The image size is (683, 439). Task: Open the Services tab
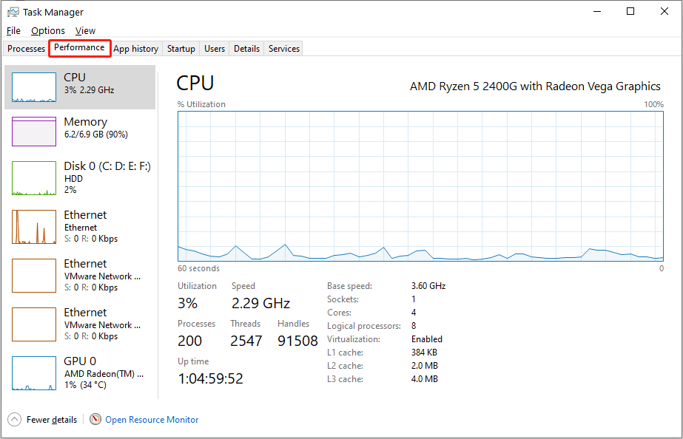pyautogui.click(x=284, y=49)
